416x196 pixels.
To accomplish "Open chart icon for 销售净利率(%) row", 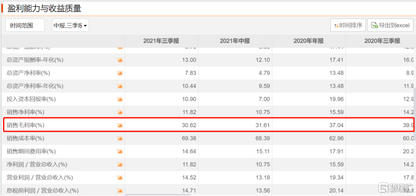I will [x=120, y=112].
